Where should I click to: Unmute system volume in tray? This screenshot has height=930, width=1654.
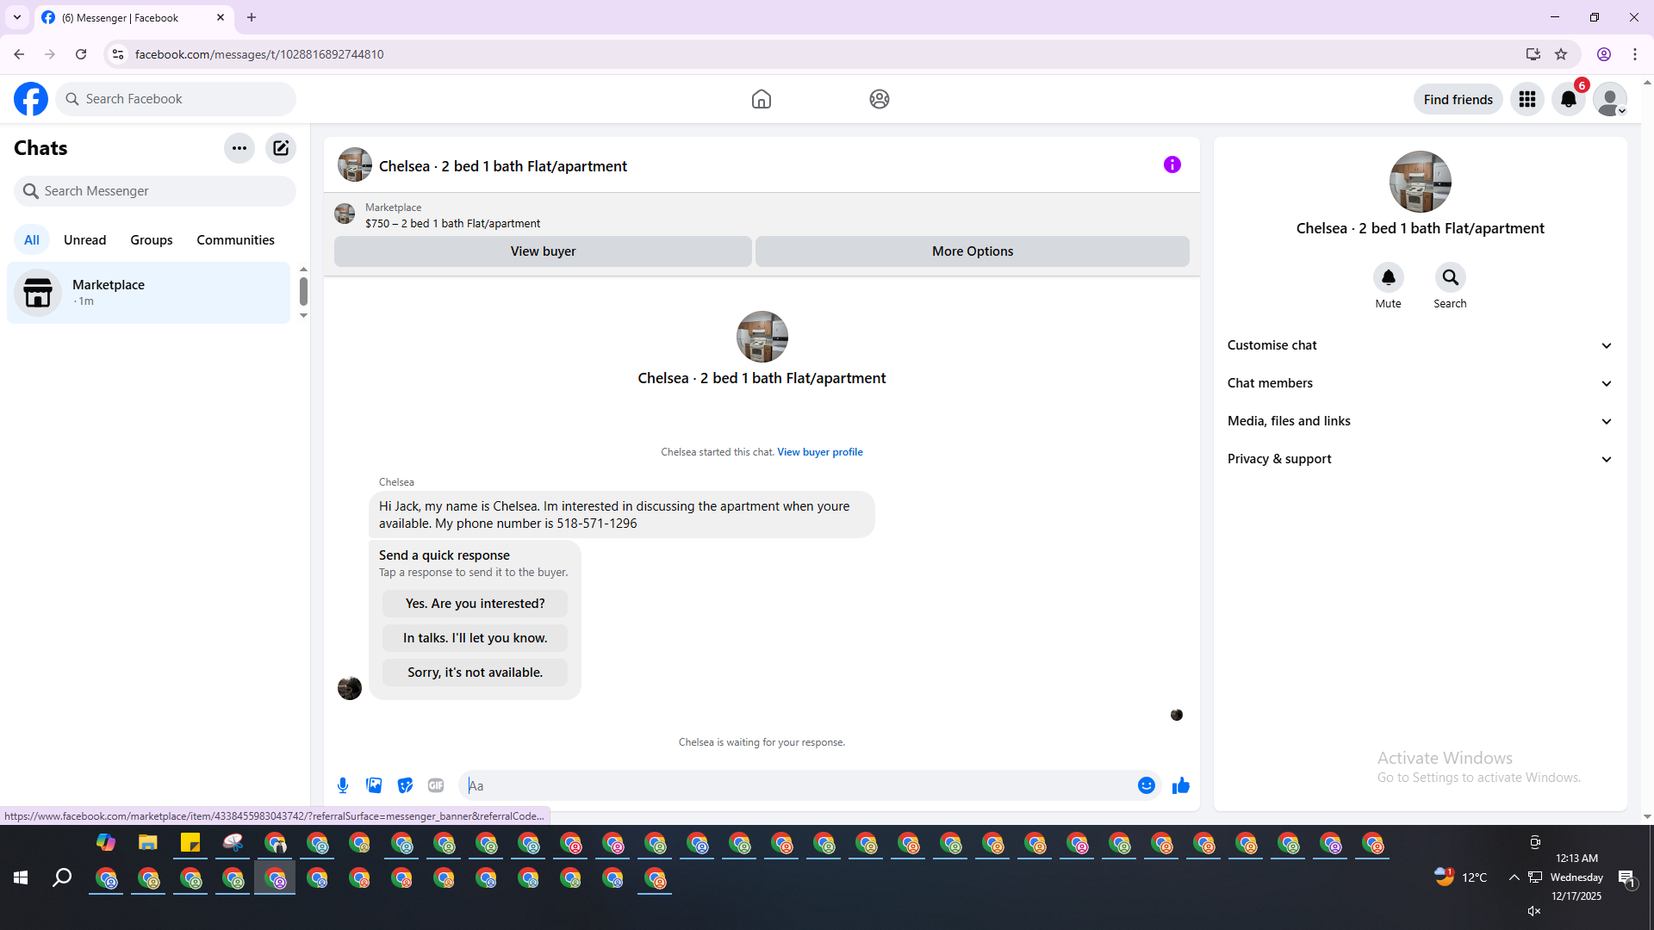1534,911
